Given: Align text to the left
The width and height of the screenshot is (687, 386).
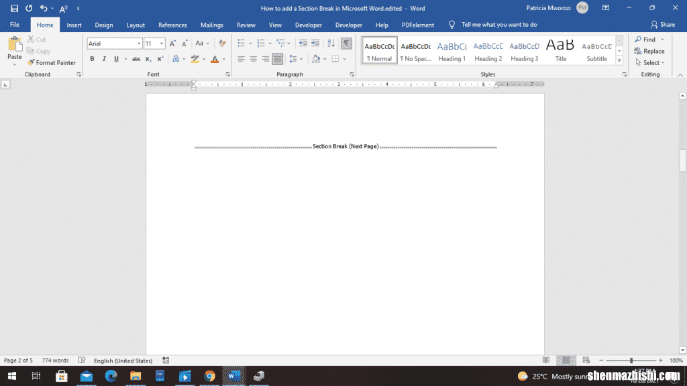Looking at the screenshot, I should pos(241,59).
